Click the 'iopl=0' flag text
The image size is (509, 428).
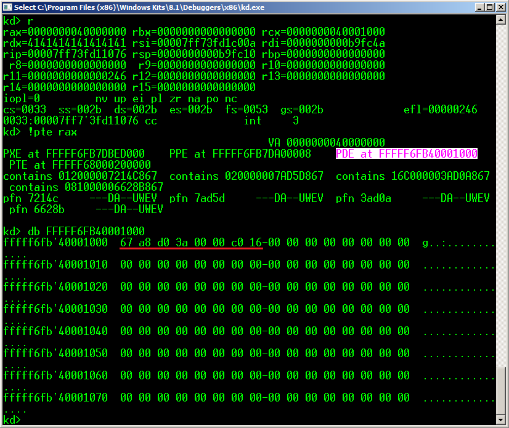(x=22, y=99)
